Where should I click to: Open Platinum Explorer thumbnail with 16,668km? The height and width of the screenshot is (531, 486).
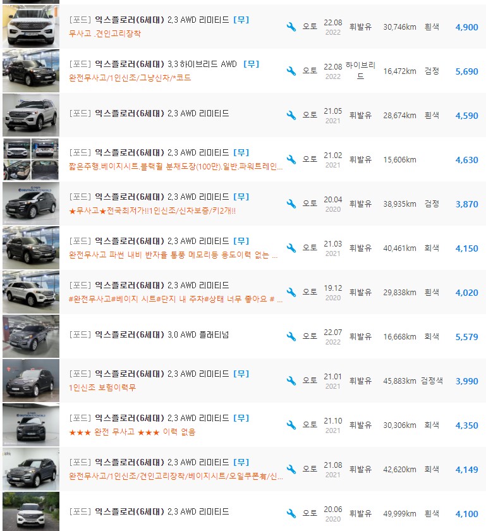tap(31, 336)
